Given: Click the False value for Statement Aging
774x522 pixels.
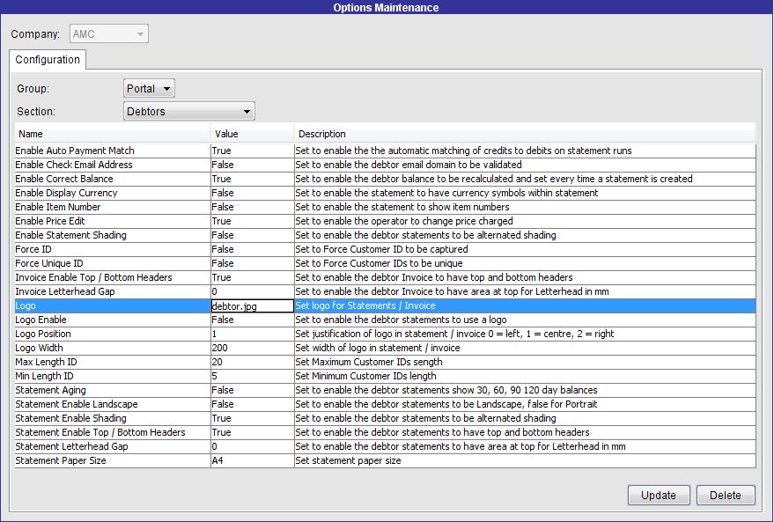Looking at the screenshot, I should tap(223, 390).
